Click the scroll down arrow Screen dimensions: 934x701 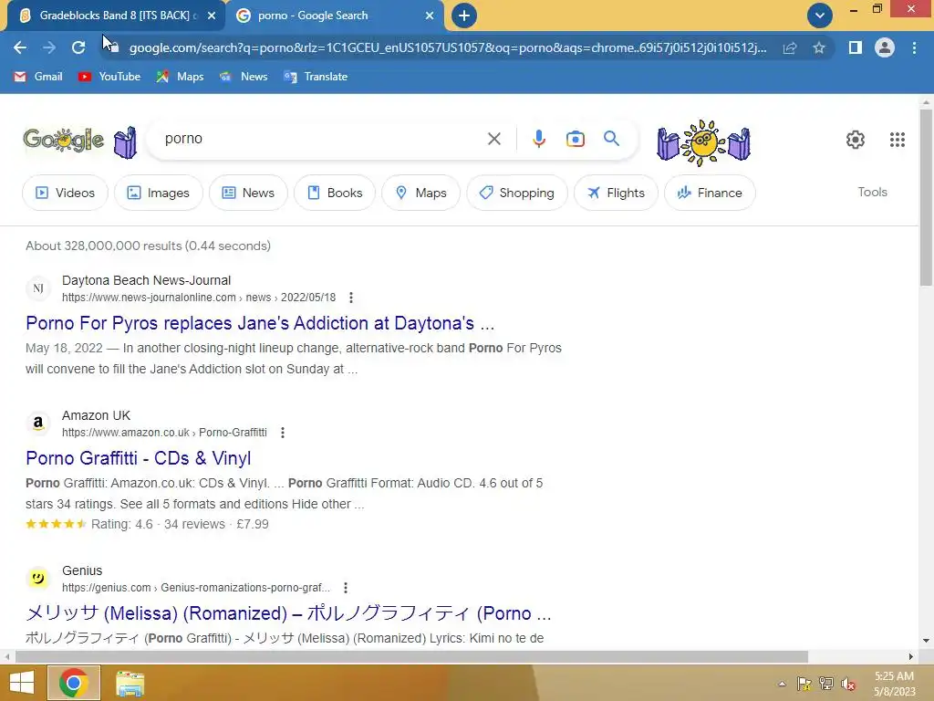pyautogui.click(x=926, y=642)
